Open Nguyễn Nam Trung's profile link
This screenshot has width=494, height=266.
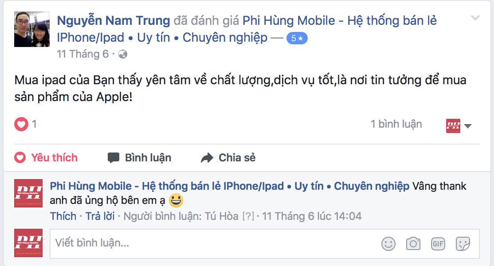coord(114,21)
